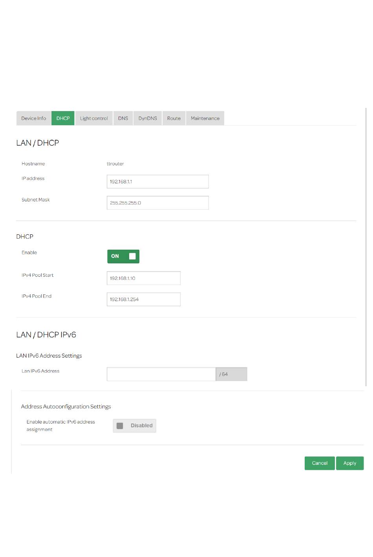Click the ttrouter hostname value
This screenshot has width=373, height=557.
(x=115, y=164)
